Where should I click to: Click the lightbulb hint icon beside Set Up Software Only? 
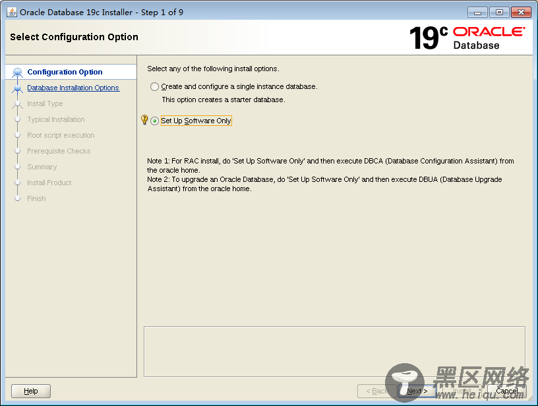pyautogui.click(x=144, y=120)
